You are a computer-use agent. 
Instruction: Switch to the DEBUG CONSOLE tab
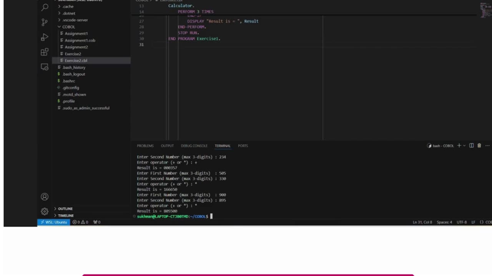click(x=194, y=146)
